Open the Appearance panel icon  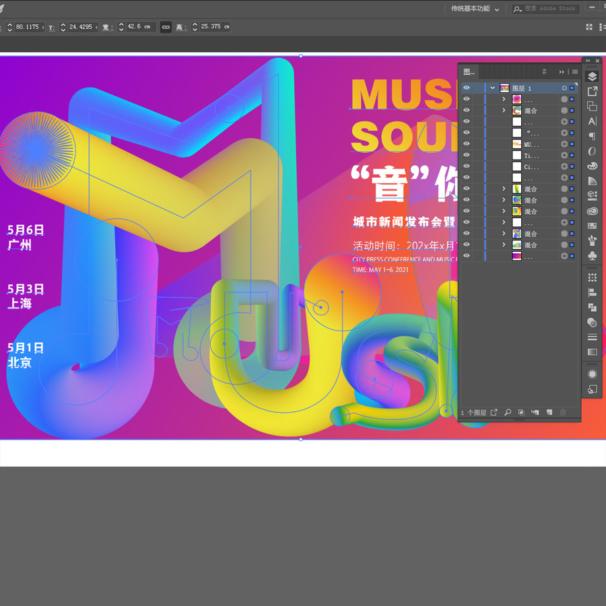[592, 374]
